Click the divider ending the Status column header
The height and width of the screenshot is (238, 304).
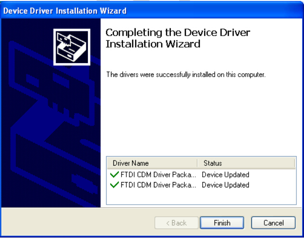pos(295,163)
